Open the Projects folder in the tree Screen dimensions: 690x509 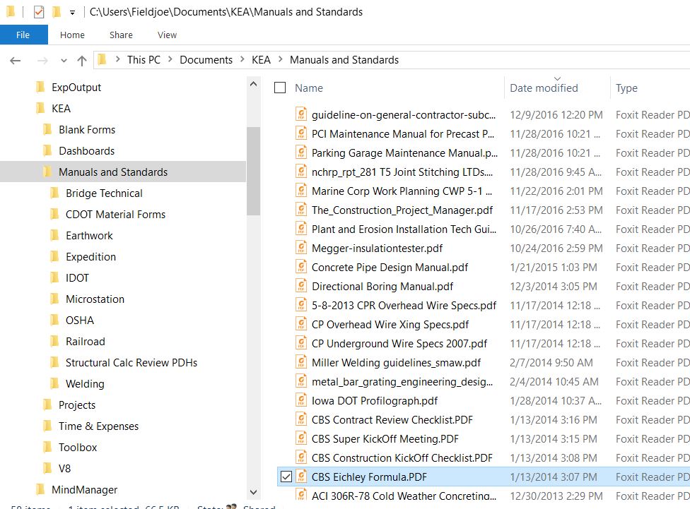[x=76, y=405]
